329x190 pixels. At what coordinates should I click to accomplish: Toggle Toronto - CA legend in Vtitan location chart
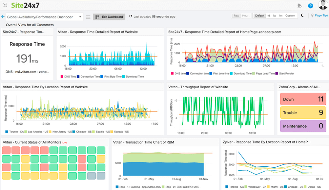[14, 132]
